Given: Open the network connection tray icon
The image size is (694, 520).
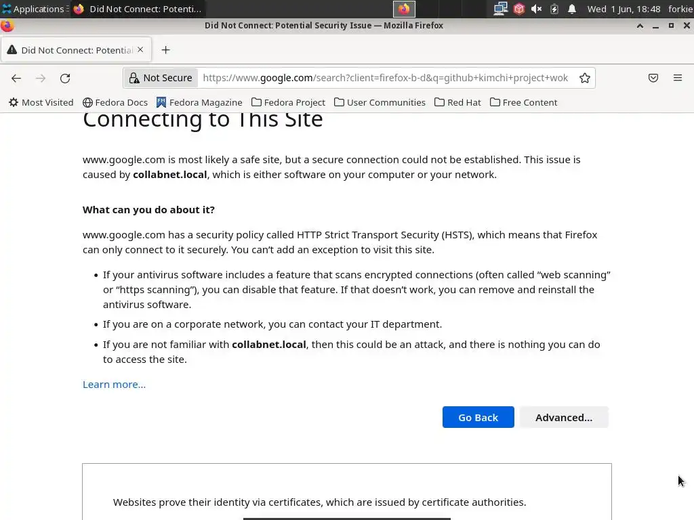Looking at the screenshot, I should click(x=501, y=9).
